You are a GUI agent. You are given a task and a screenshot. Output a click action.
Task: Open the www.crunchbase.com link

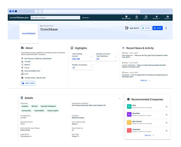pos(32,71)
